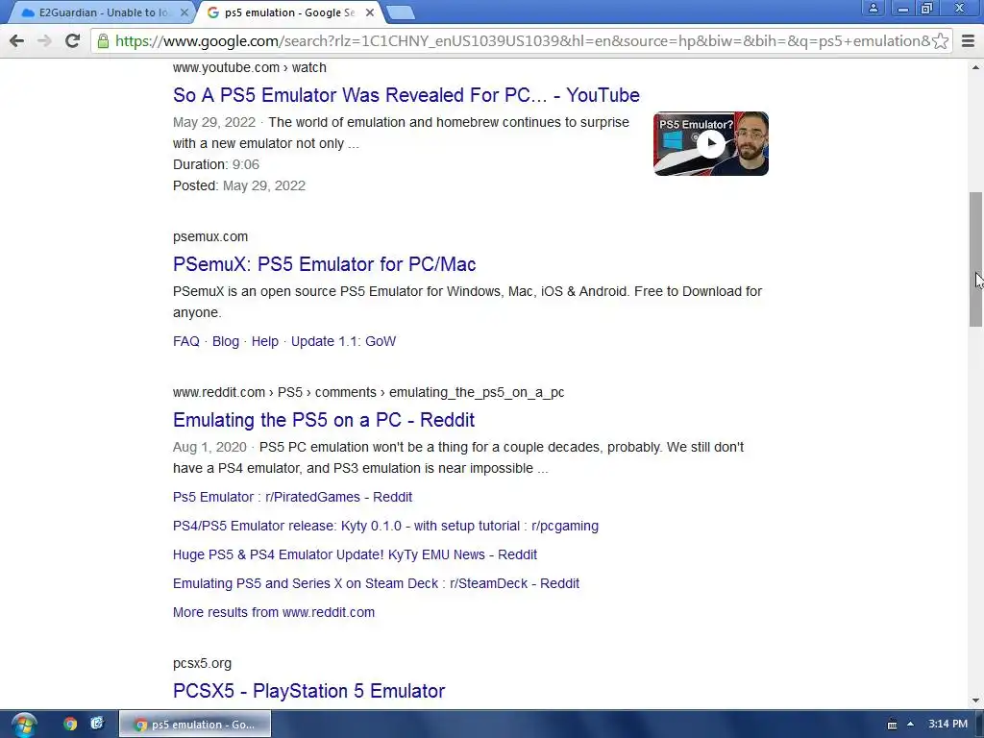Open the PSemuX Help sitelink
The width and height of the screenshot is (984, 738).
tap(265, 341)
